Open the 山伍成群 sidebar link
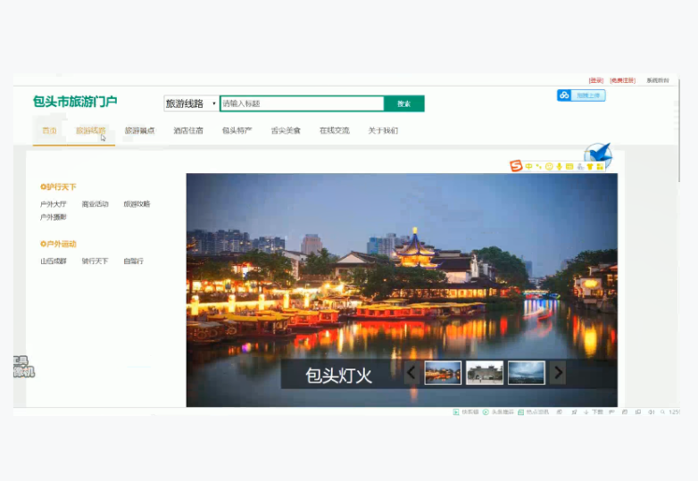This screenshot has height=481, width=698. click(53, 261)
